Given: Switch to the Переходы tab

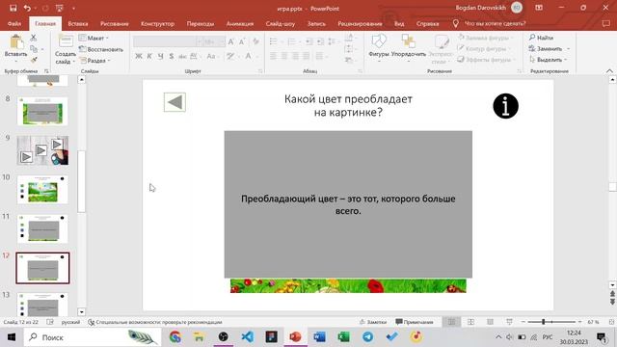Looking at the screenshot, I should tap(201, 23).
